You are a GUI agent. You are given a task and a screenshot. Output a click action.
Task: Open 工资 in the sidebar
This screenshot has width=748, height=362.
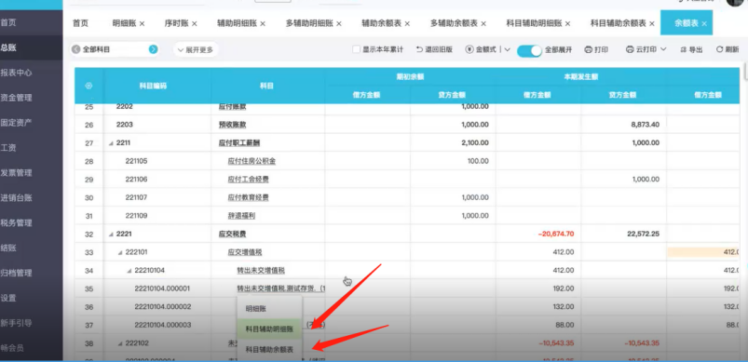click(x=31, y=148)
